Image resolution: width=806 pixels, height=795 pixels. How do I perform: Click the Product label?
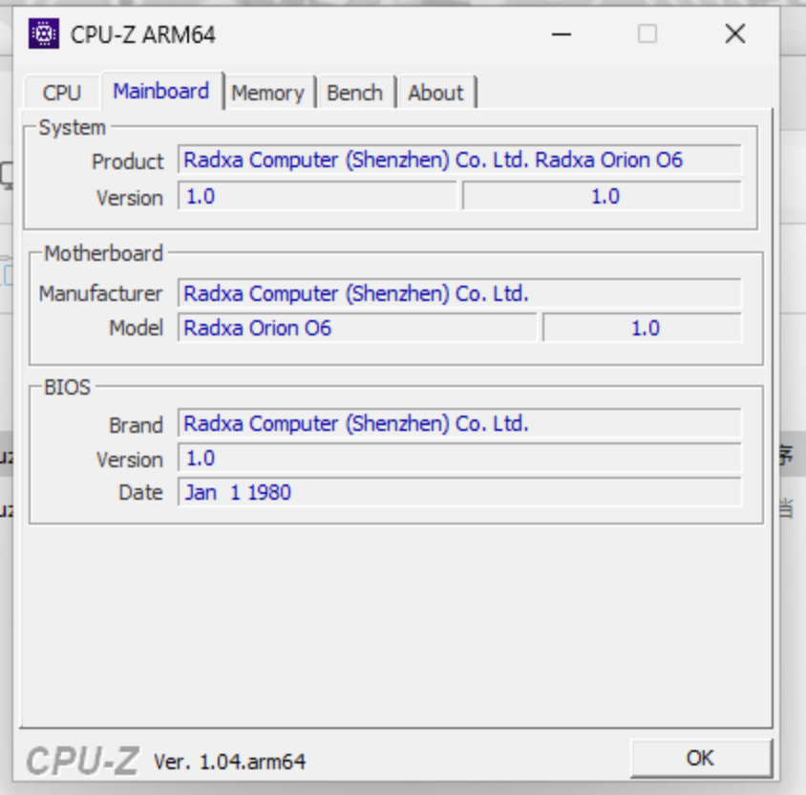click(127, 162)
